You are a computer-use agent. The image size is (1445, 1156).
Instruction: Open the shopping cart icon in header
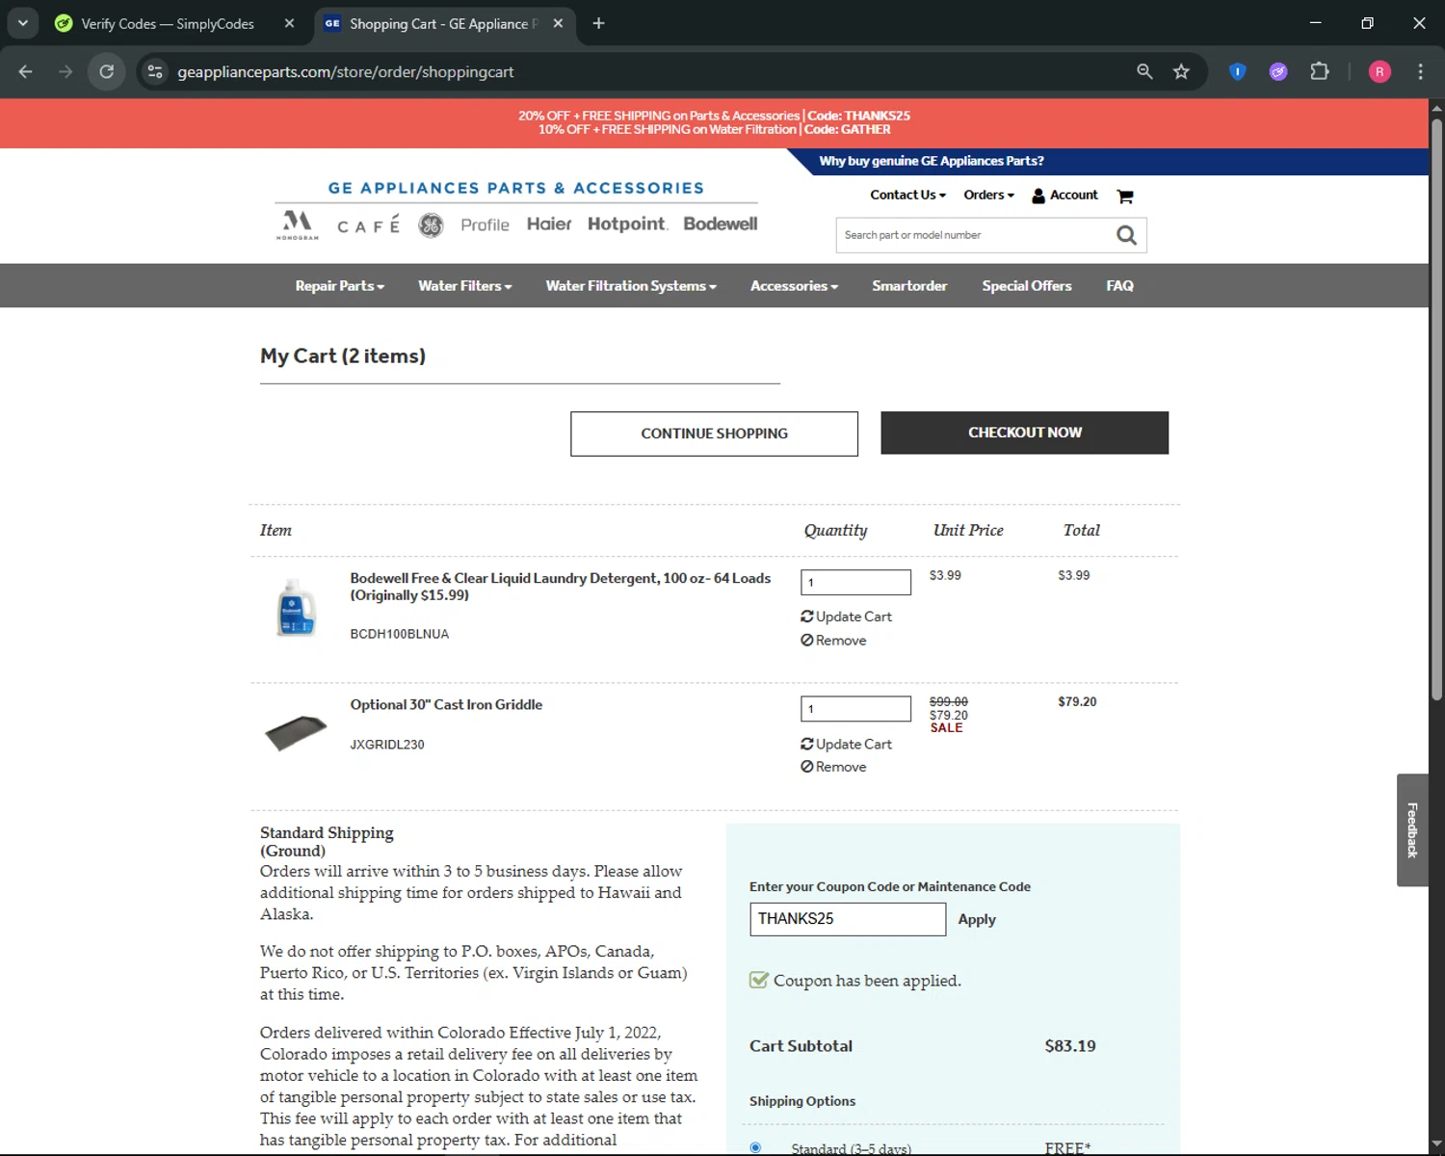[1124, 196]
